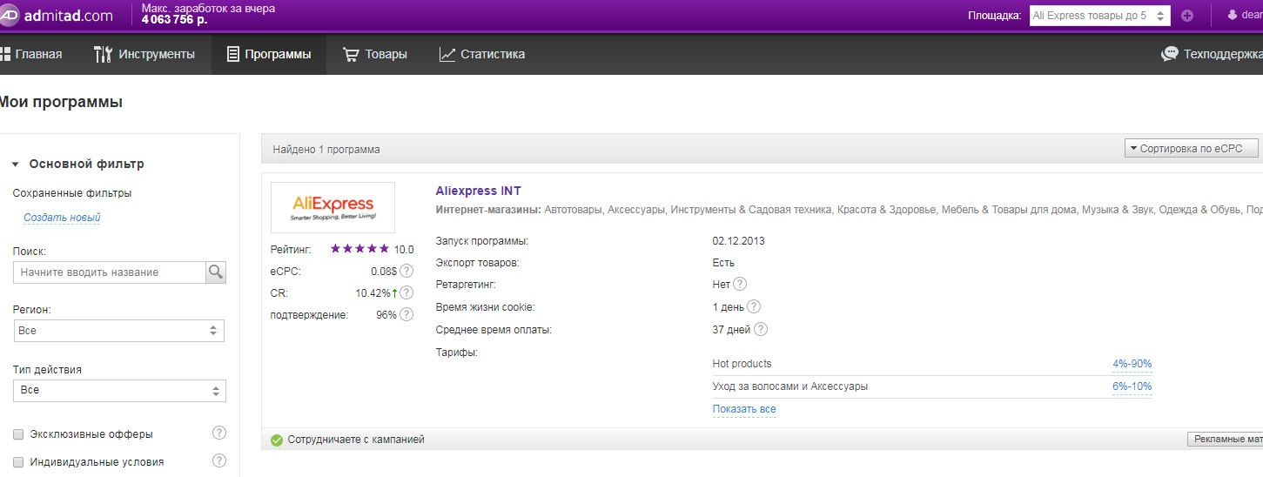Open Сортировка по eCPC dropdown
This screenshot has width=1263, height=477.
pyautogui.click(x=1192, y=148)
